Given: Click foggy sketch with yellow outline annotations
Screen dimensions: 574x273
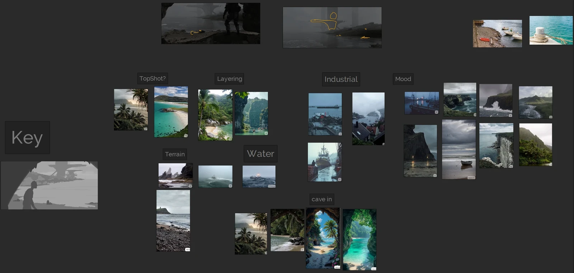Looking at the screenshot, I should click(x=332, y=28).
